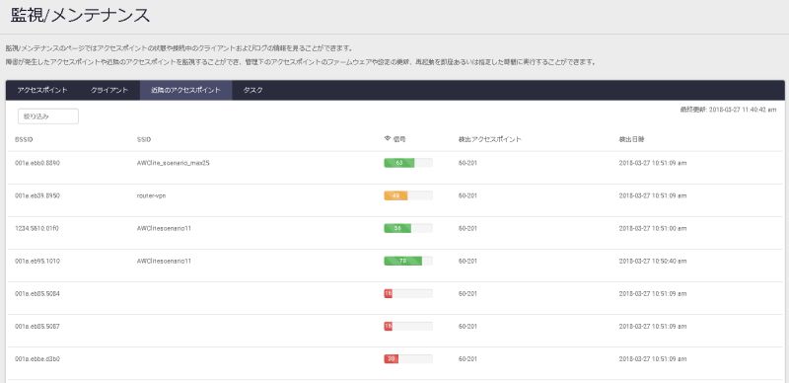Viewport: 789px width, 383px height.
Task: Sort by the 検出アクセスポイント column header
Action: pos(489,139)
